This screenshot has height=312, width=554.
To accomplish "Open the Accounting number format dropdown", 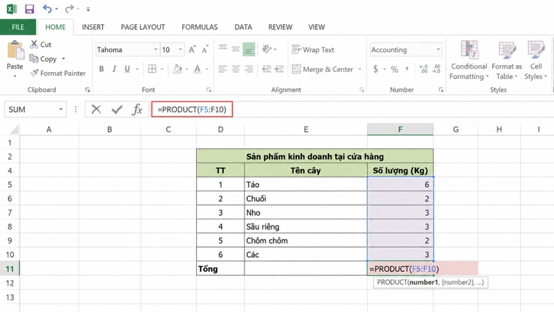I will (438, 49).
